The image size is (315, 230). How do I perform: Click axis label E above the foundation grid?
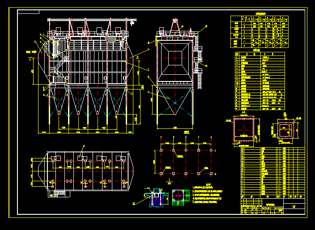point(186,137)
